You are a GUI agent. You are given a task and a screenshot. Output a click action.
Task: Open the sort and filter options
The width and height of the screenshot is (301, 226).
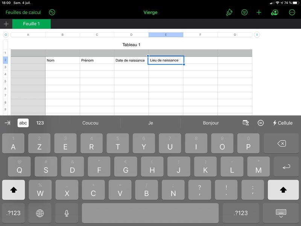[245, 12]
